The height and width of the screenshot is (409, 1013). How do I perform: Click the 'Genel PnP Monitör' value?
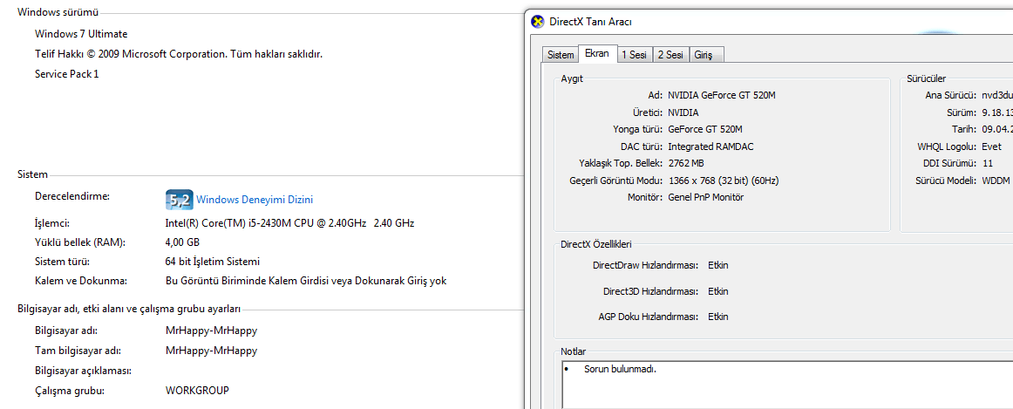[x=705, y=197]
